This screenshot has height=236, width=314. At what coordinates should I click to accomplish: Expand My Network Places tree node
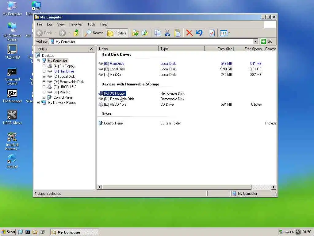38,102
